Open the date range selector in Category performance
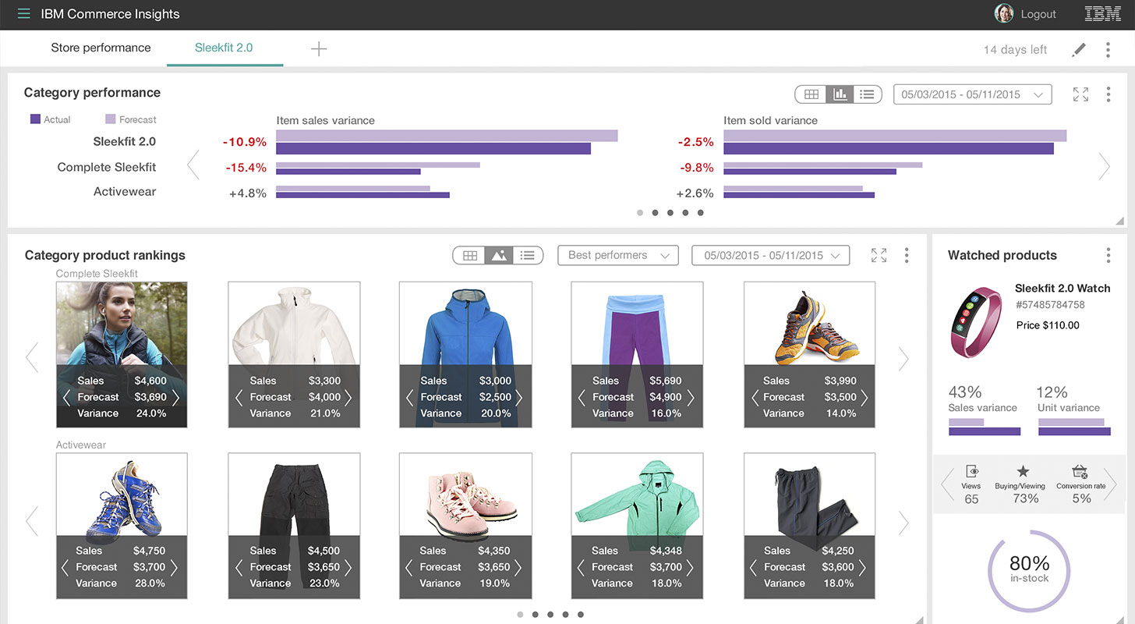The image size is (1135, 624). pyautogui.click(x=972, y=93)
